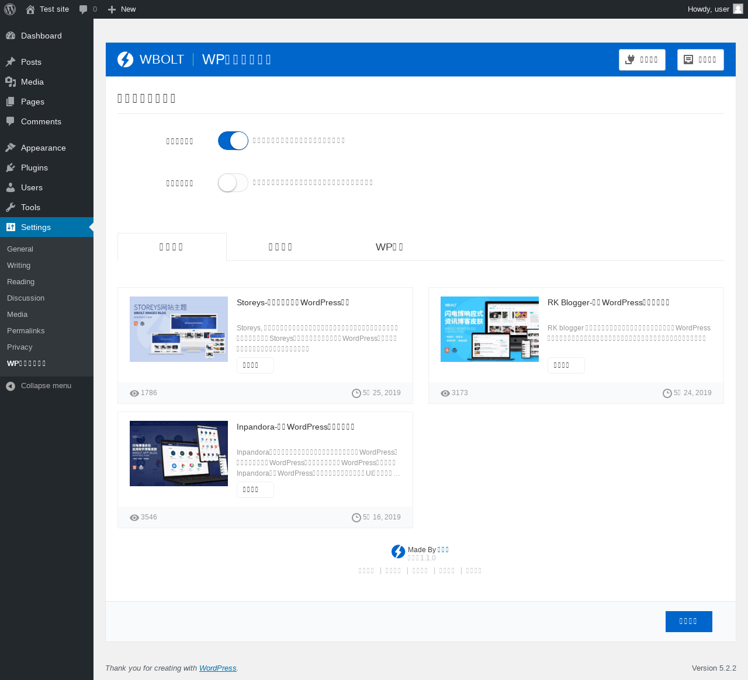Open the WordPress link in the footer
Image resolution: width=748 pixels, height=680 pixels.
[218, 668]
